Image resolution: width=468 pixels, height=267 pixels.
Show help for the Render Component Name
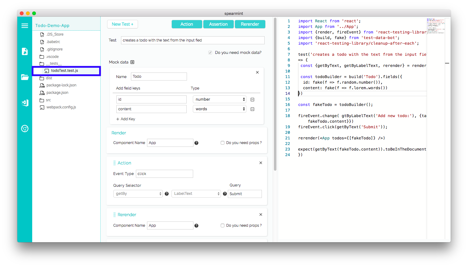pyautogui.click(x=196, y=143)
